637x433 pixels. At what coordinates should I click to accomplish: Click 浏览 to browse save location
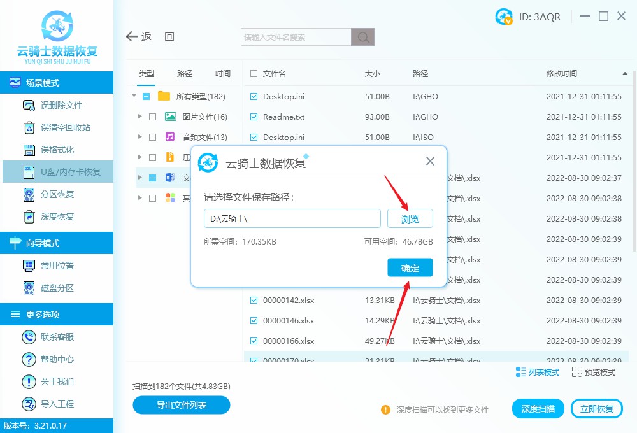point(410,218)
